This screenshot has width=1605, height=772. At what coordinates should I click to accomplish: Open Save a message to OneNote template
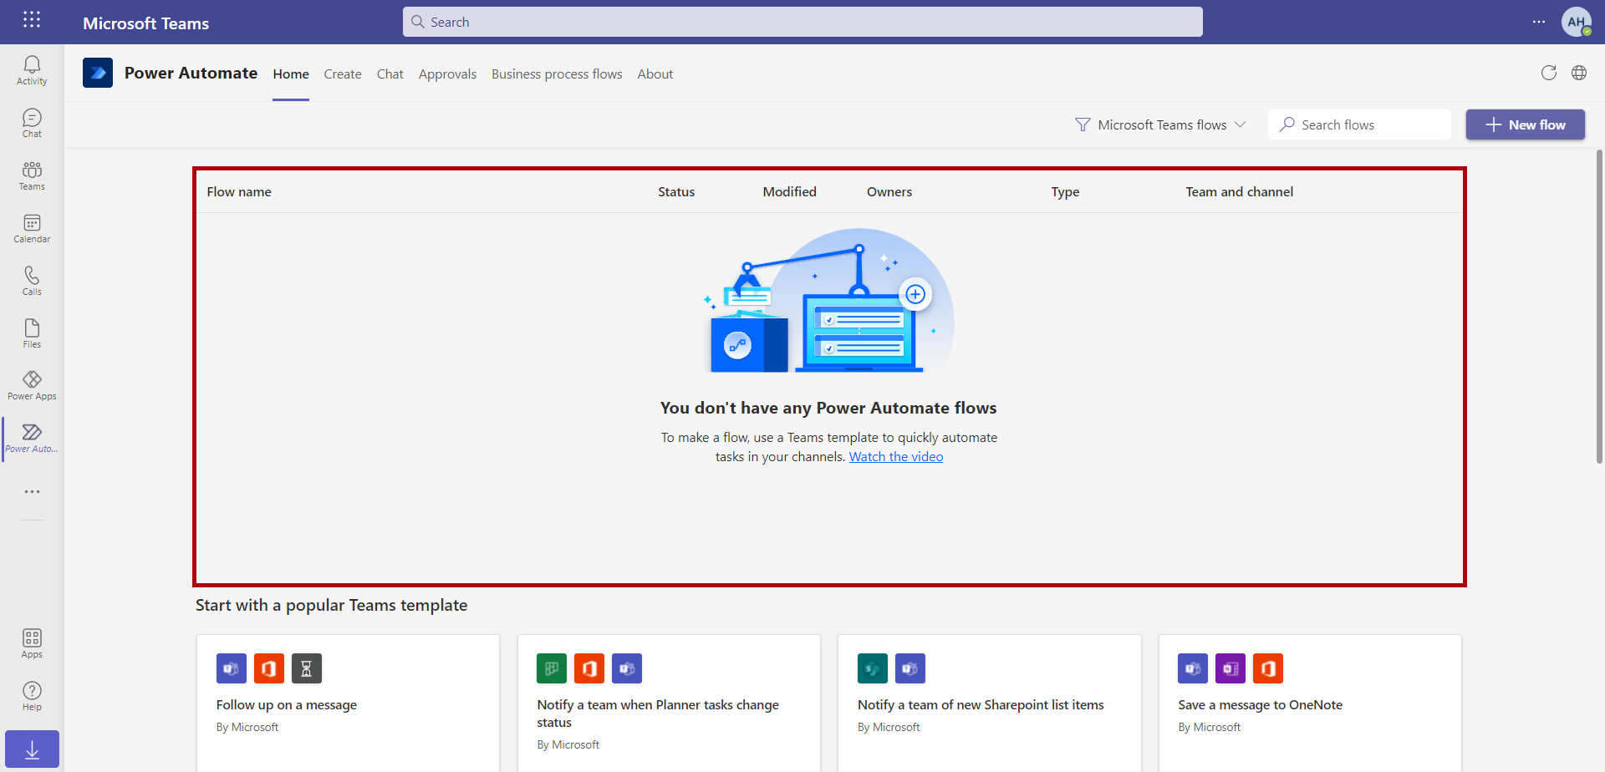pyautogui.click(x=1310, y=703)
